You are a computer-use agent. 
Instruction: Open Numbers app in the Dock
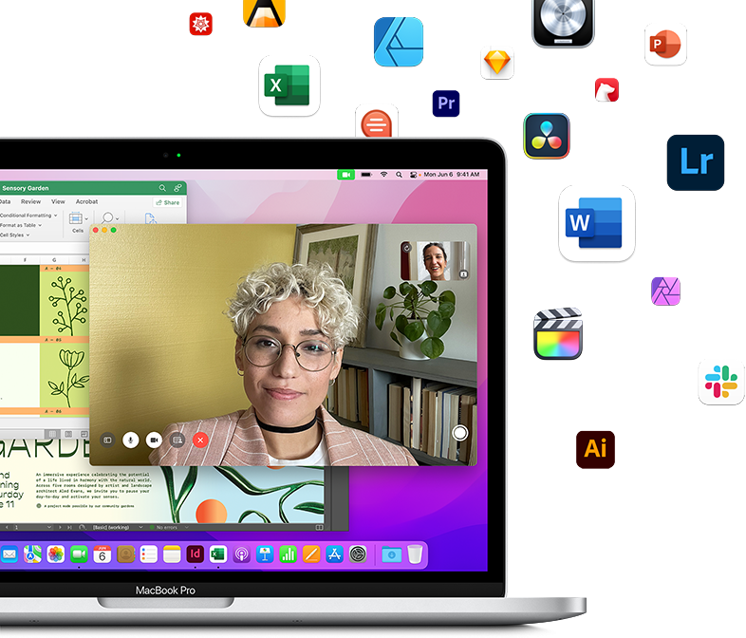(x=288, y=554)
